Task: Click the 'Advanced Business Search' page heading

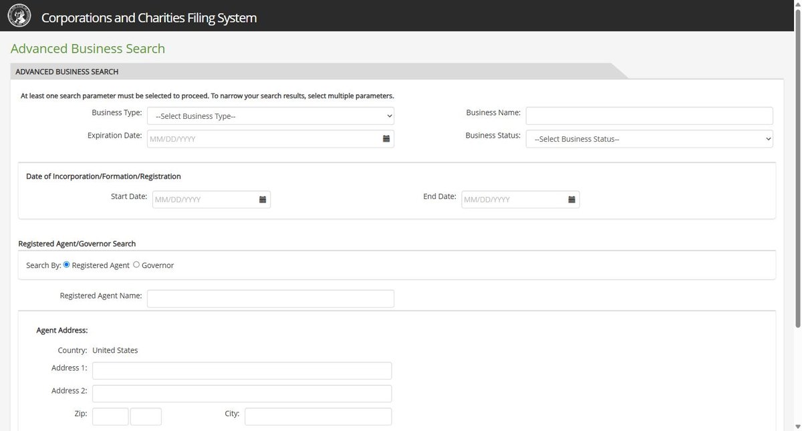Action: pyautogui.click(x=88, y=49)
